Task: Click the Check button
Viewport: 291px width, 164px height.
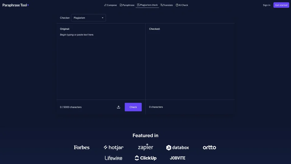Action: click(133, 107)
